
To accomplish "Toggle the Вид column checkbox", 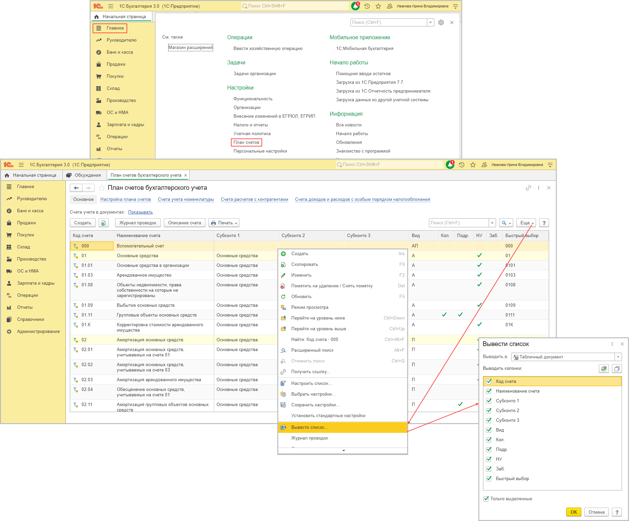I will coord(489,430).
